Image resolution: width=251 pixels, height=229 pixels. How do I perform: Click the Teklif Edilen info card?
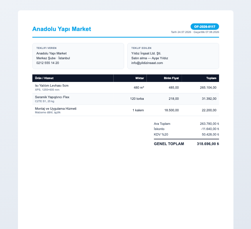pos(173,56)
